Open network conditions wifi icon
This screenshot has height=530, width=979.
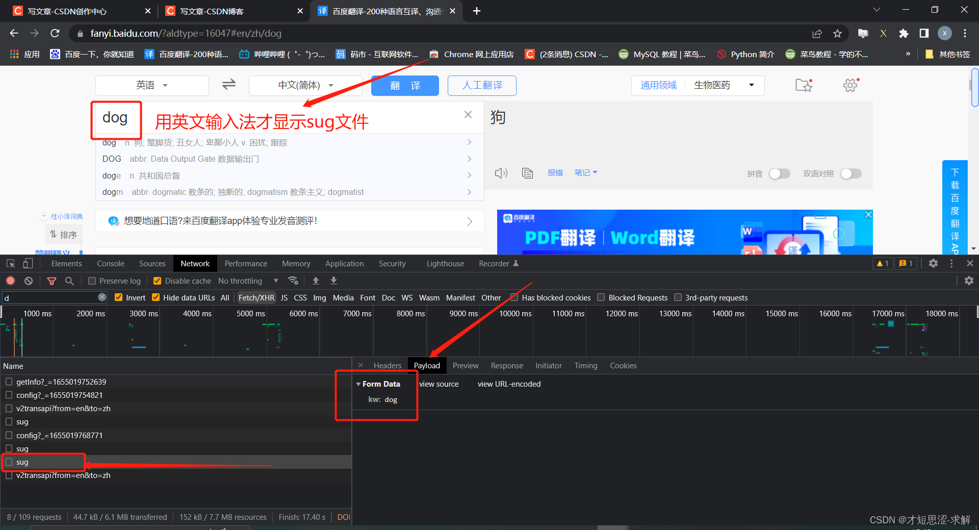(293, 281)
